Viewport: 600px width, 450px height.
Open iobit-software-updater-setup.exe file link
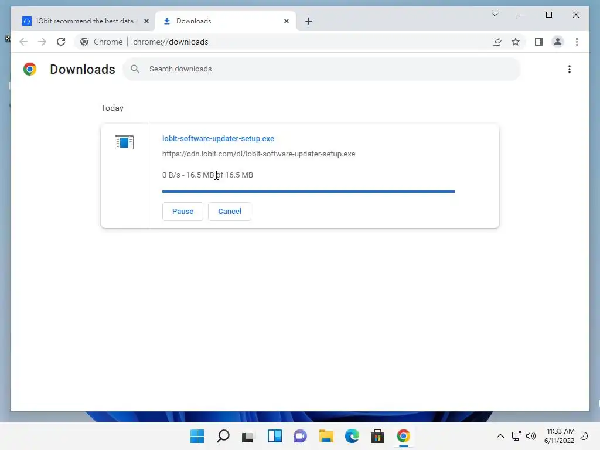[218, 138]
